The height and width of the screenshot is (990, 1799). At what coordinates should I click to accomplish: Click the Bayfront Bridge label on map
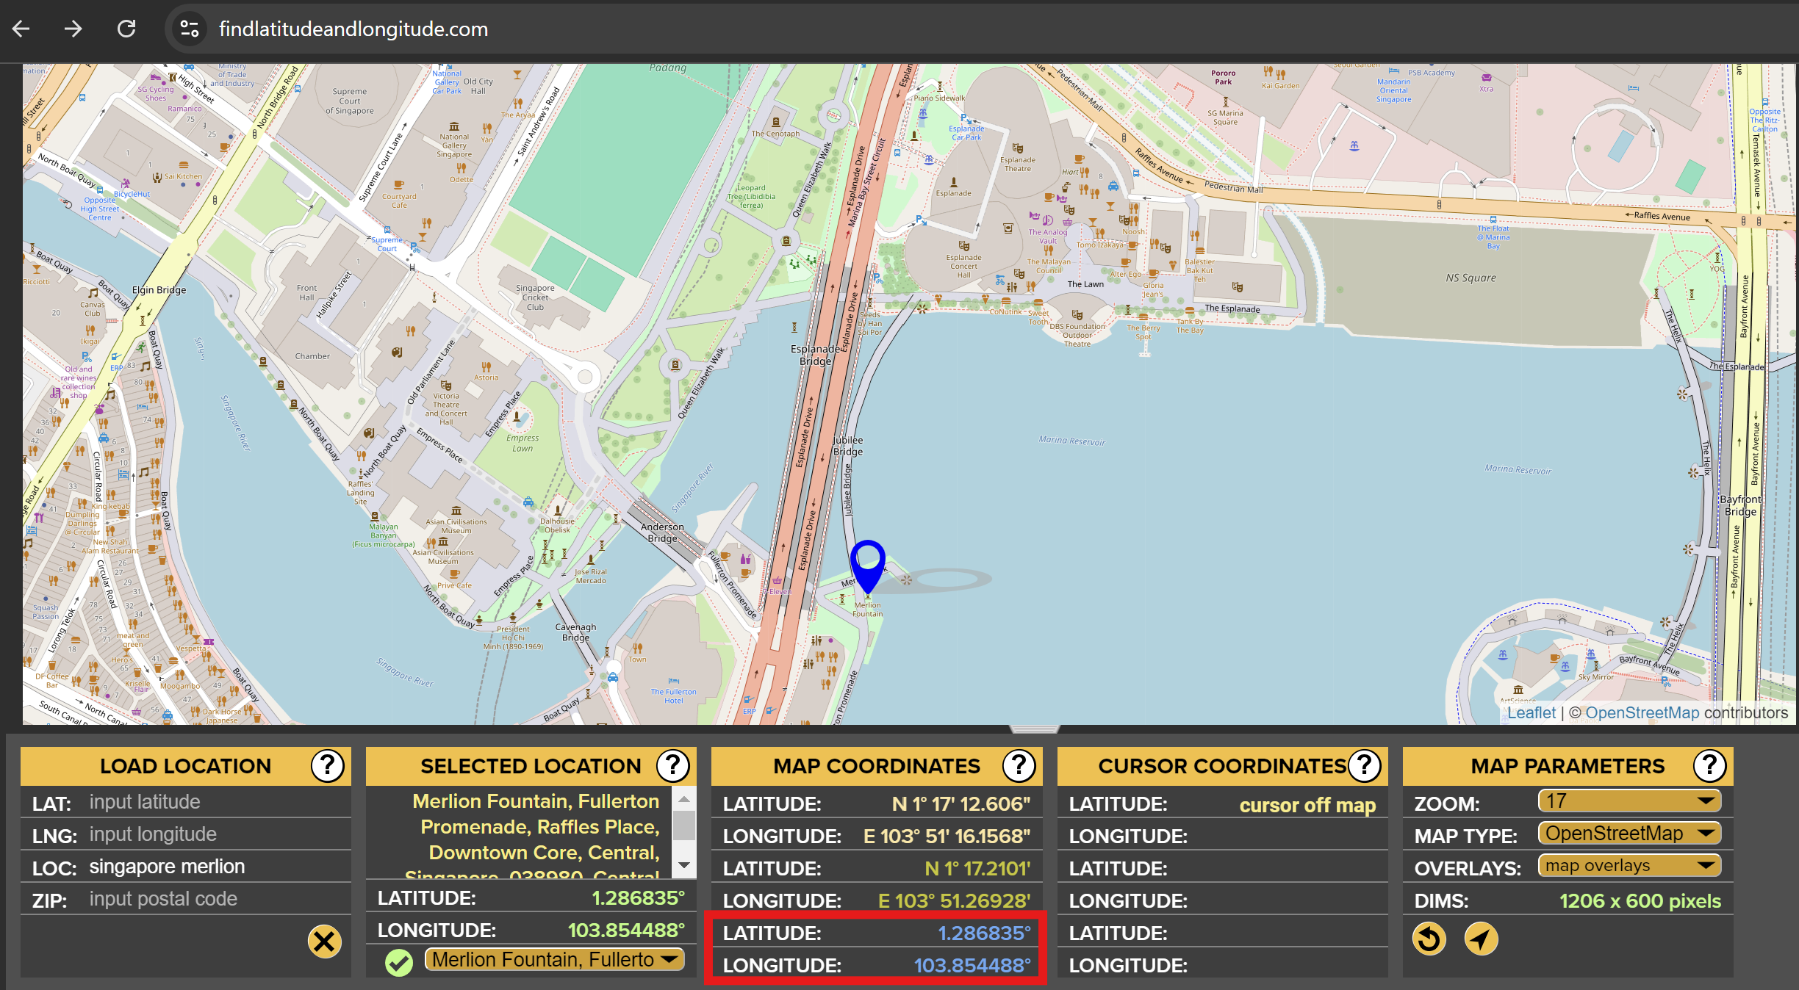pyautogui.click(x=1740, y=505)
